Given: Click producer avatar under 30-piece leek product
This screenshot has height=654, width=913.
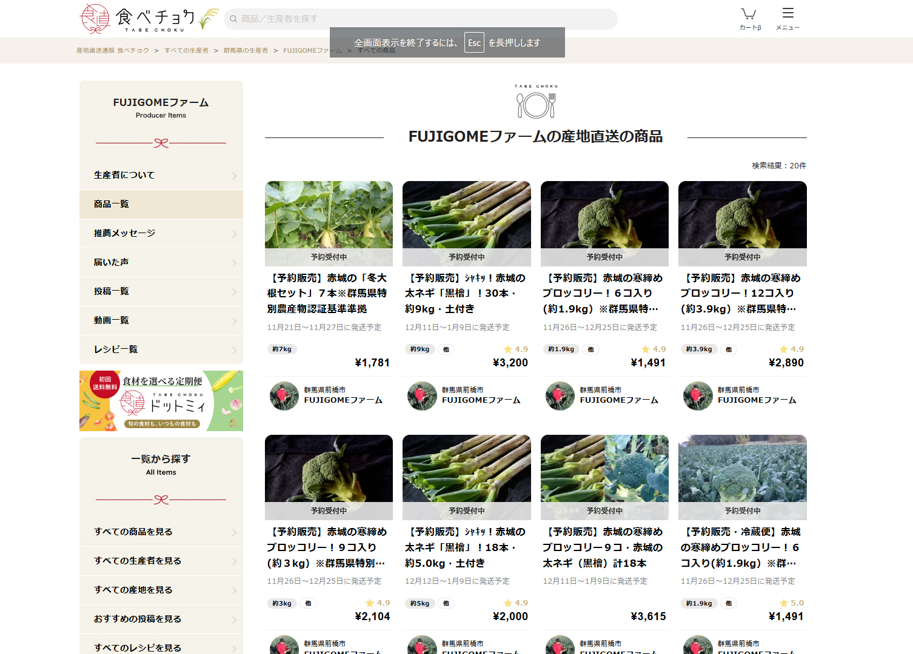Looking at the screenshot, I should 422,396.
